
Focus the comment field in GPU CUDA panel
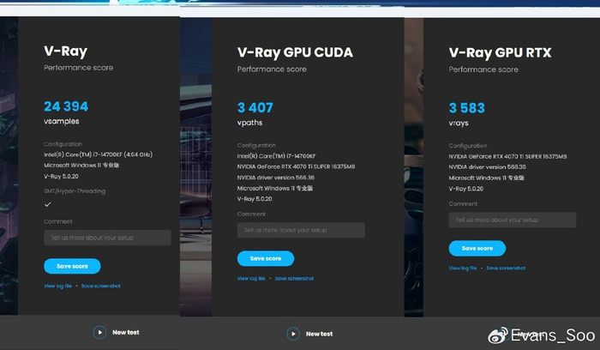[x=301, y=230]
